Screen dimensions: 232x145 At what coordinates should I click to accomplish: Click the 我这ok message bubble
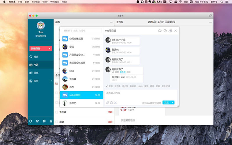click(x=125, y=51)
